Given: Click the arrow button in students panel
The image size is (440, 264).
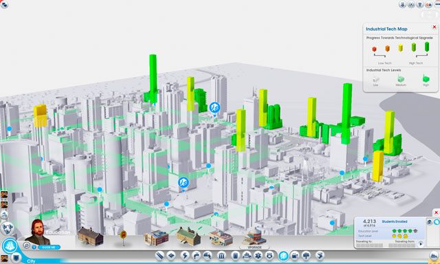Looking at the screenshot, I should click(420, 244).
